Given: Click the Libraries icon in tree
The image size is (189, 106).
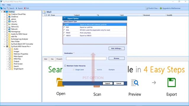Looking at the screenshot, I should pos(9,24).
